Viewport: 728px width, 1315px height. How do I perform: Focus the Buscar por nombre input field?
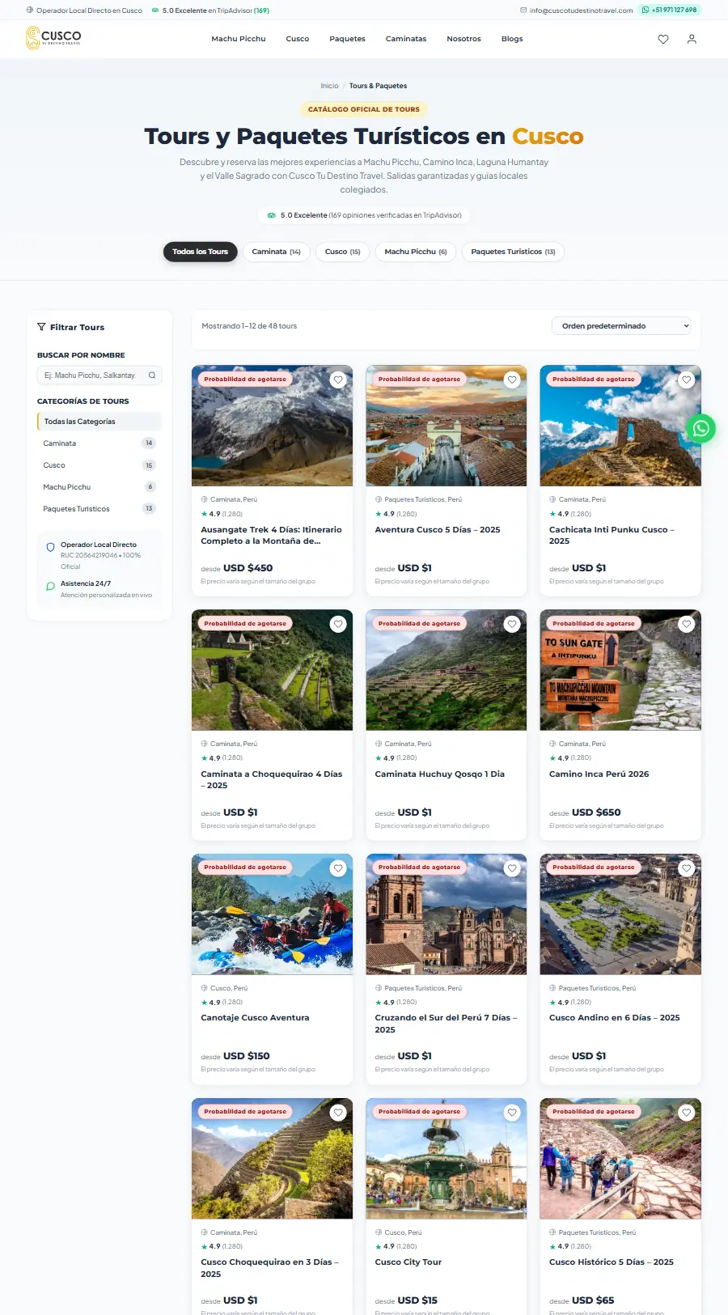tap(99, 375)
